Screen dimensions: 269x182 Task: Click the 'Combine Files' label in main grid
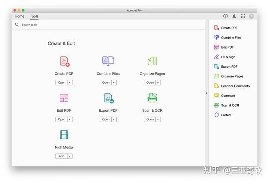(108, 74)
